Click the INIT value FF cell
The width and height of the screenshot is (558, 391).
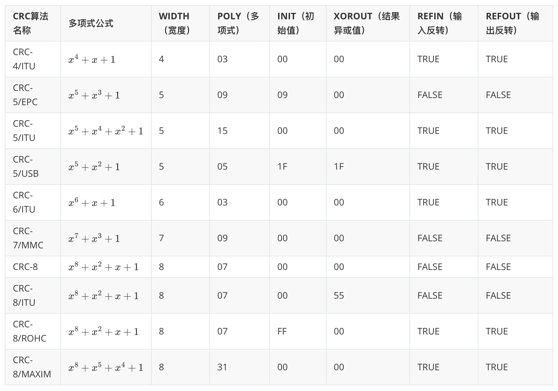(x=282, y=331)
